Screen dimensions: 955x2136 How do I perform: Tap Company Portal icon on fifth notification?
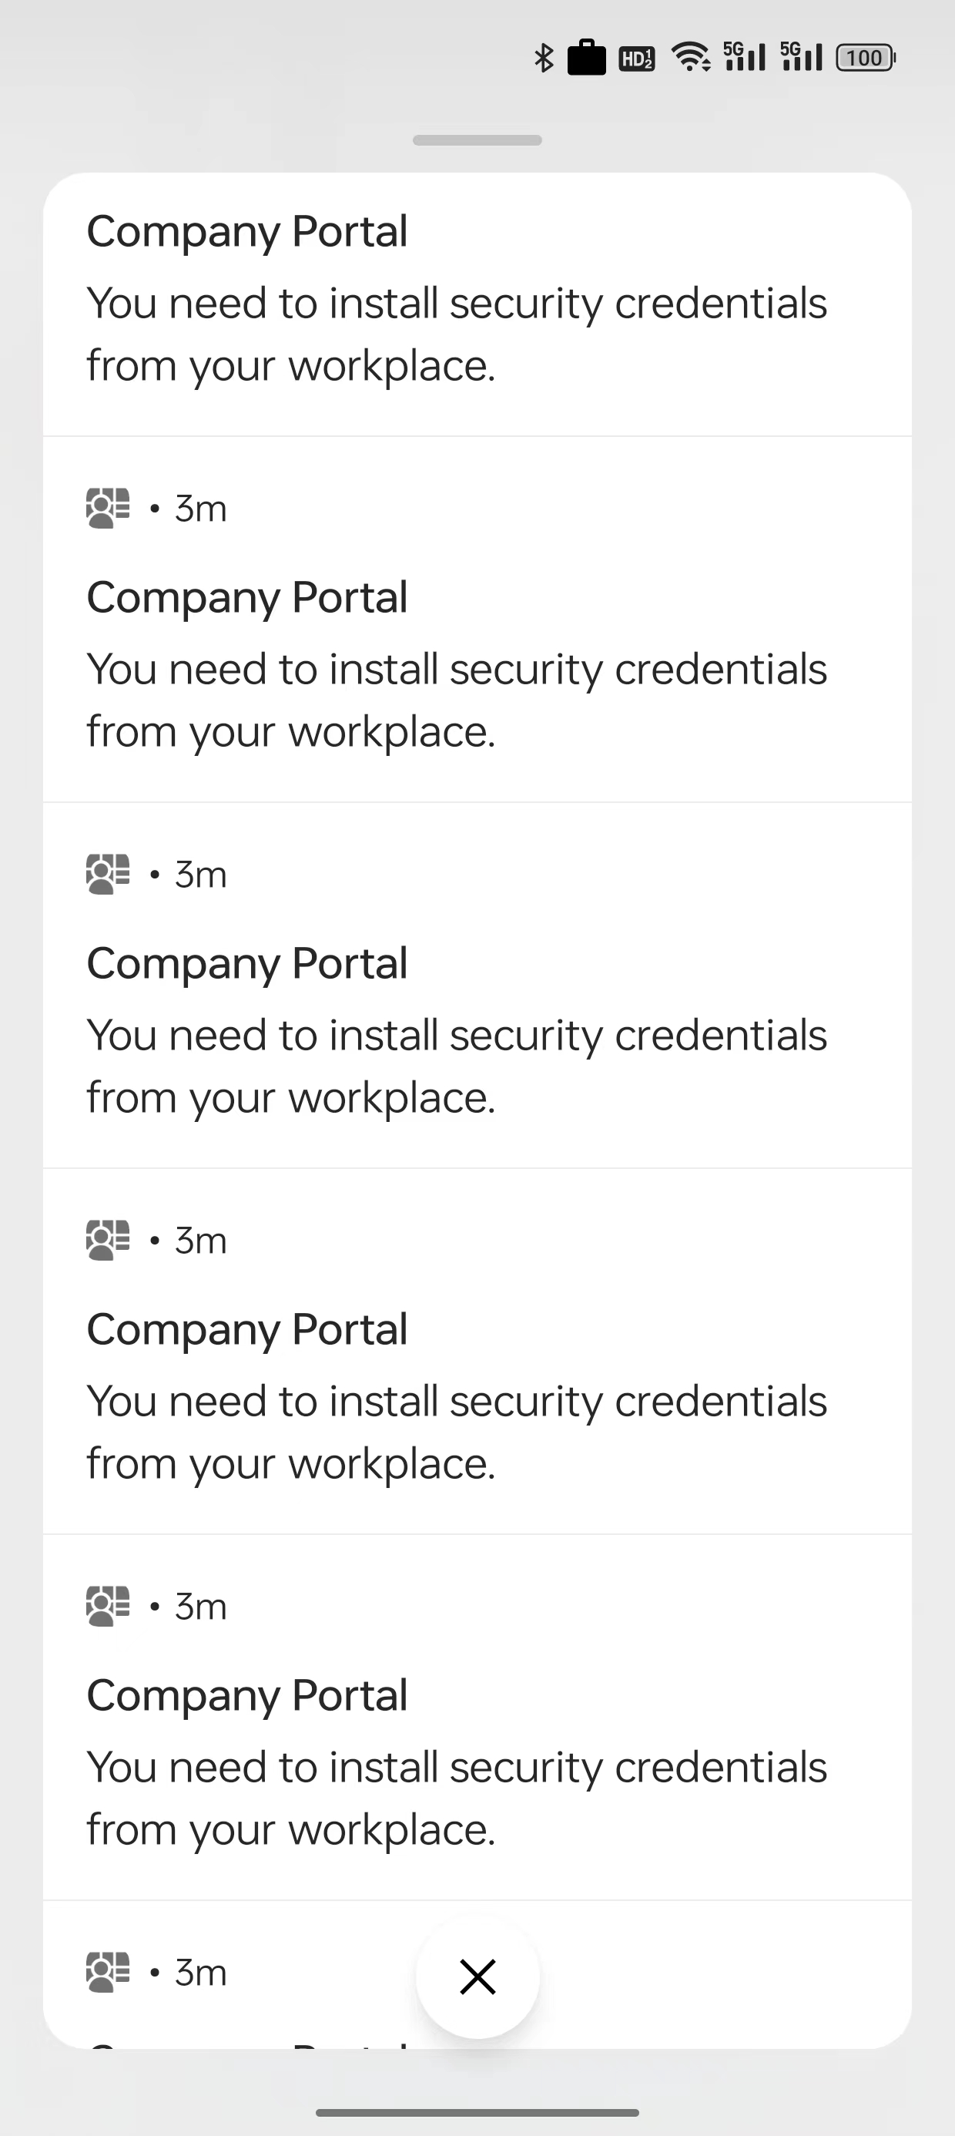(108, 1606)
